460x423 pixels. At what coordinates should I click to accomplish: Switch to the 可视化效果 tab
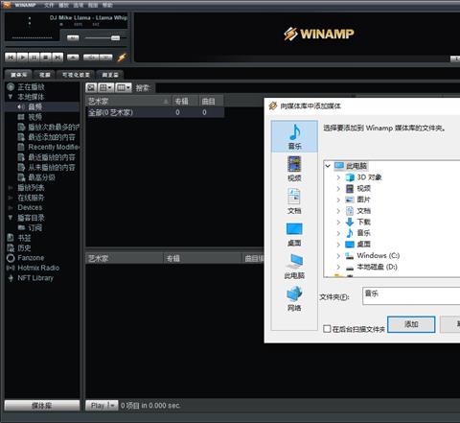point(76,75)
